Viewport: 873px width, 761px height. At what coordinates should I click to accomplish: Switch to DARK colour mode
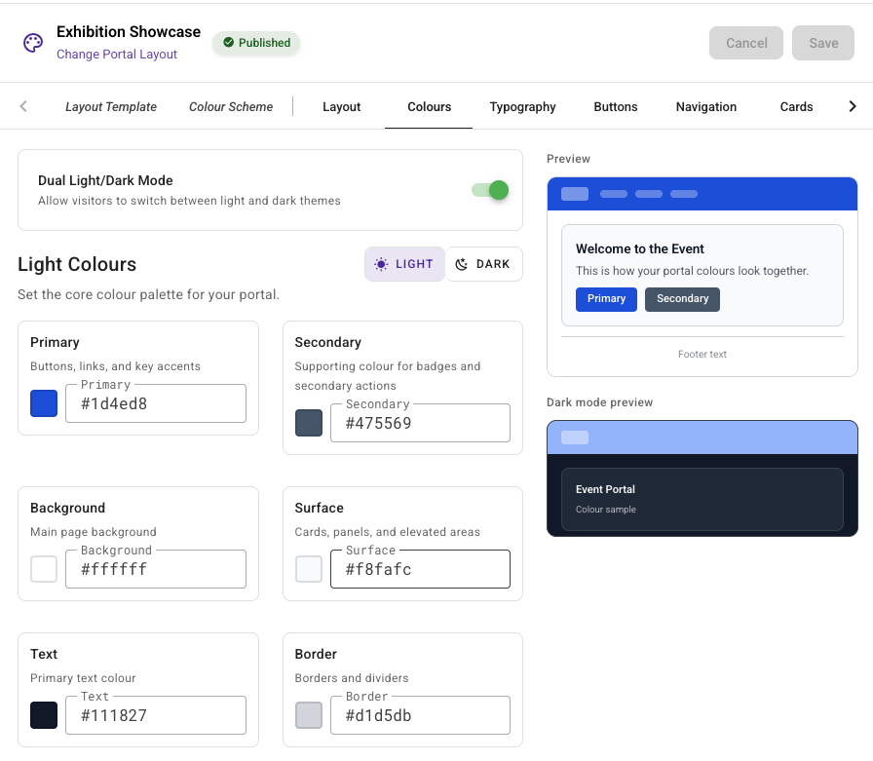coord(483,264)
